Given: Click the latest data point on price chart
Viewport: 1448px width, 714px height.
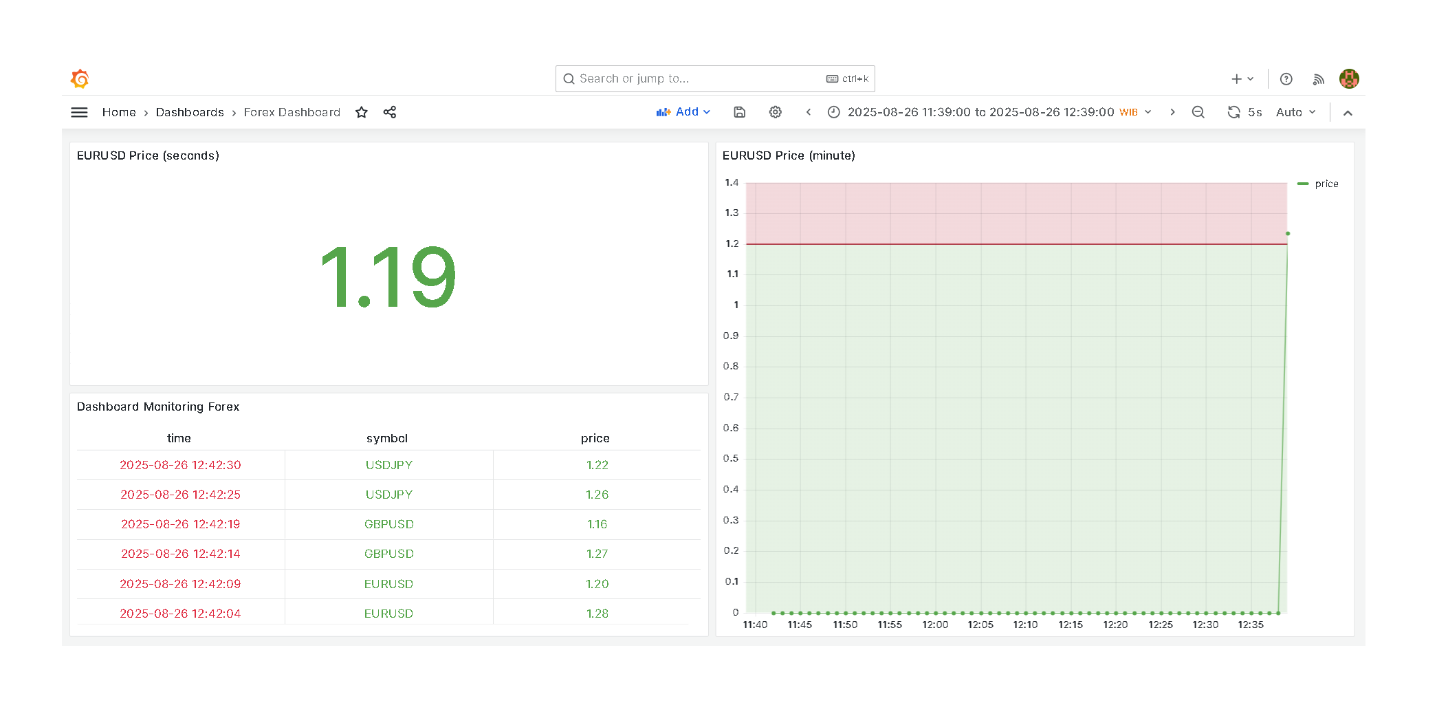Looking at the screenshot, I should [1288, 234].
